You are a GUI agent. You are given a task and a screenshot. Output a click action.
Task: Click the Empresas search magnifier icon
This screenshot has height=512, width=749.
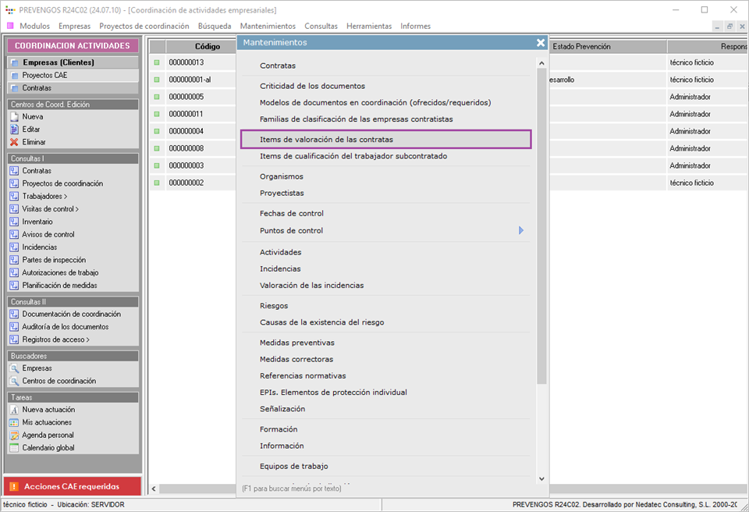pos(14,368)
